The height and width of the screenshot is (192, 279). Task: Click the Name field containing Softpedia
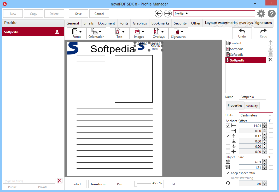[x=252, y=97]
